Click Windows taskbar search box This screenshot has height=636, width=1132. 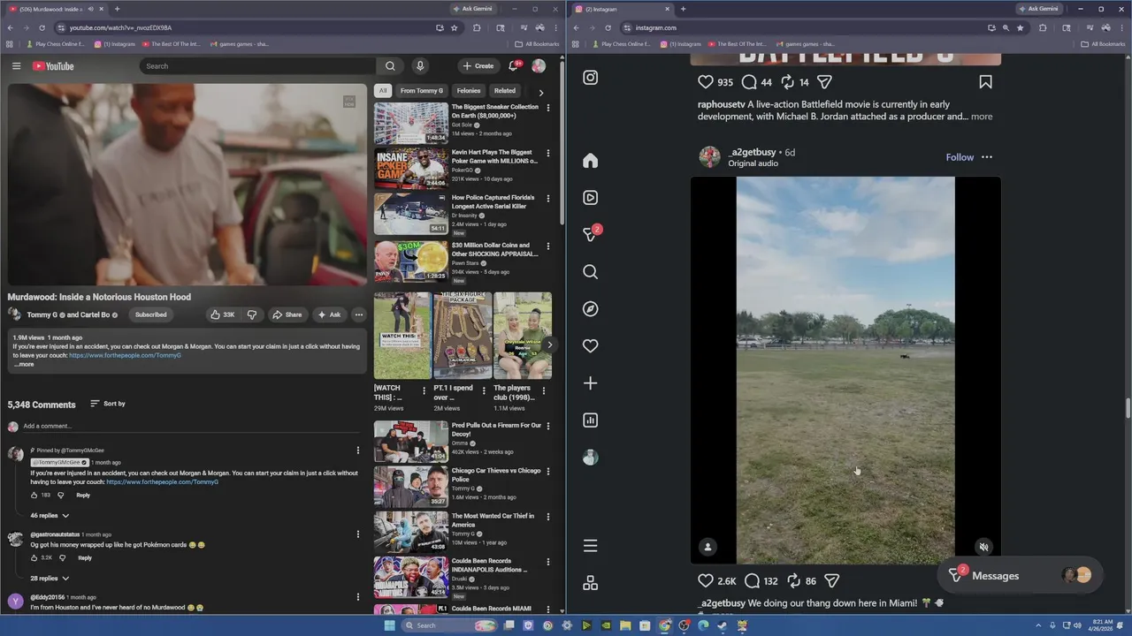(448, 625)
